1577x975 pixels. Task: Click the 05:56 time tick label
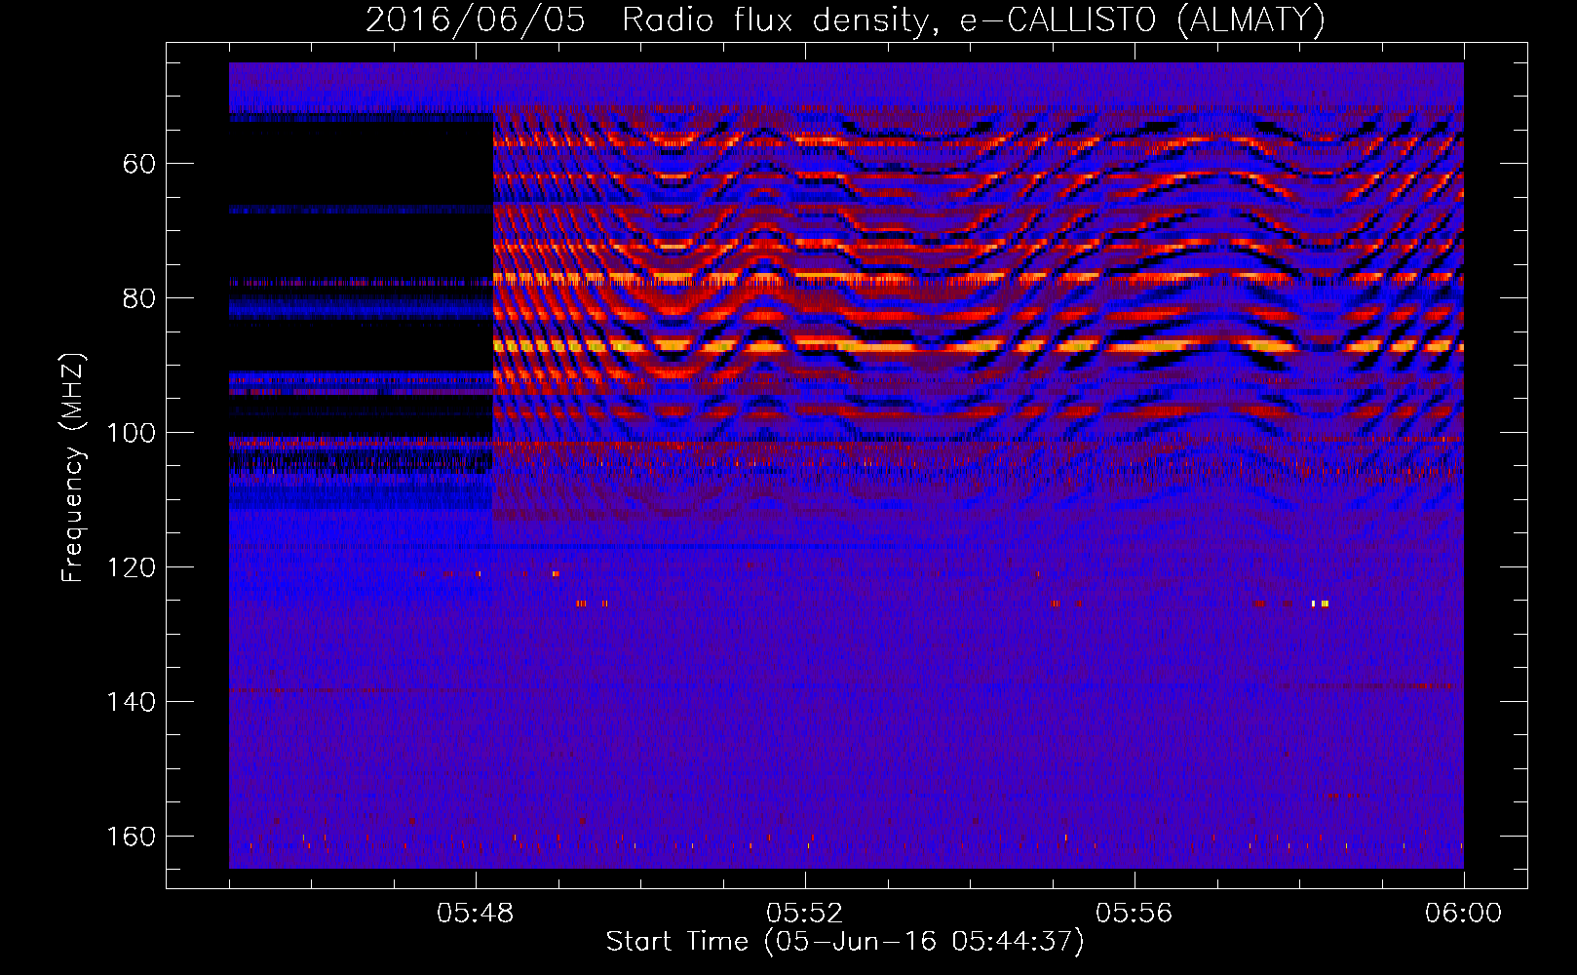1135,914
